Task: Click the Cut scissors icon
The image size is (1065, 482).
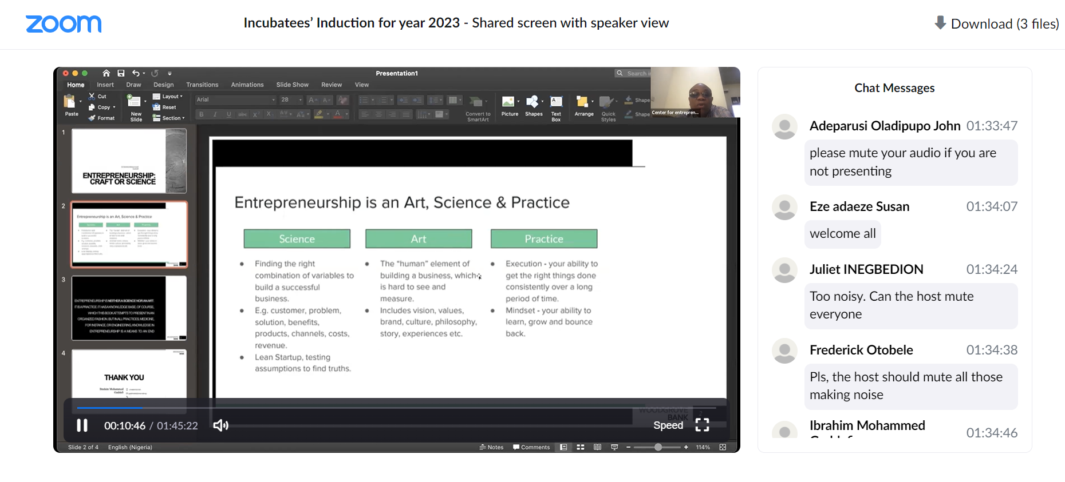Action: [92, 96]
